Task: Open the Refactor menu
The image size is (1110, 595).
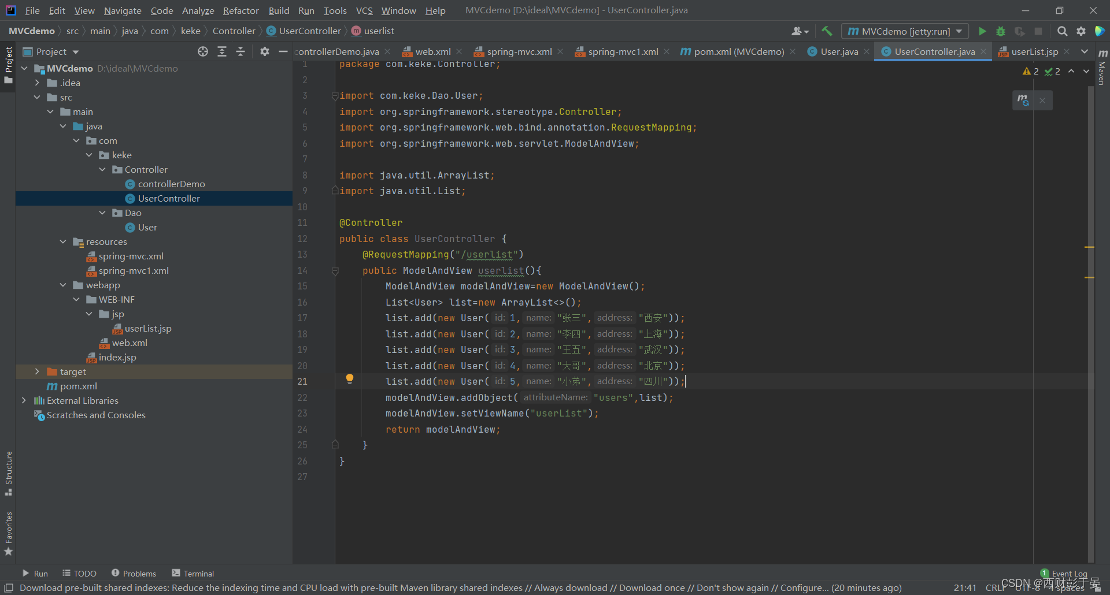Action: (x=241, y=10)
